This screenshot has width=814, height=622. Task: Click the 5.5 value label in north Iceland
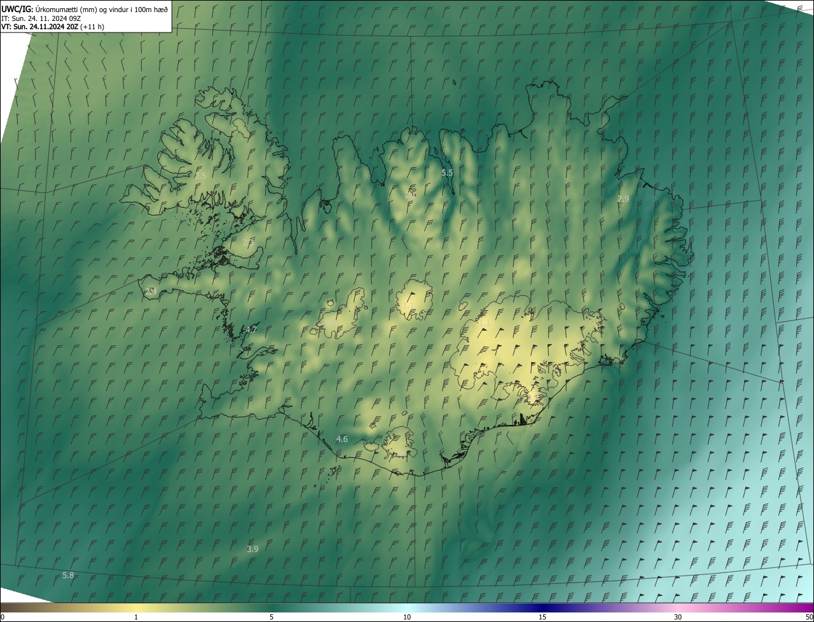[x=447, y=172]
